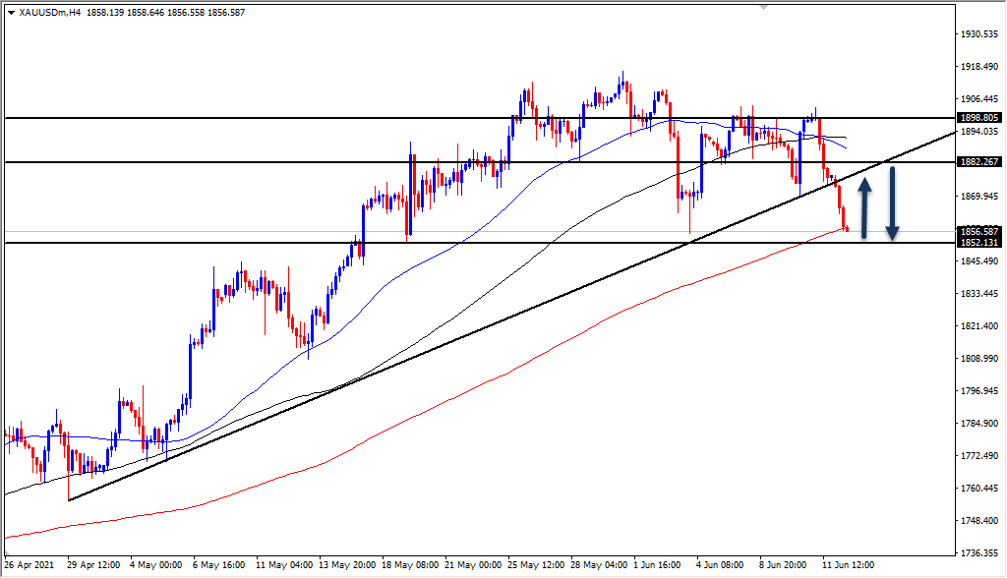Viewport: 1007px width, 578px height.
Task: Open the triangle menu beside XAUUSDm,H4
Action: [12, 12]
